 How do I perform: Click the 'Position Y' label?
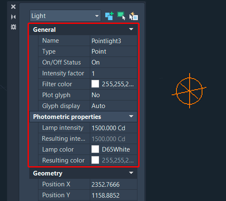point(56,195)
